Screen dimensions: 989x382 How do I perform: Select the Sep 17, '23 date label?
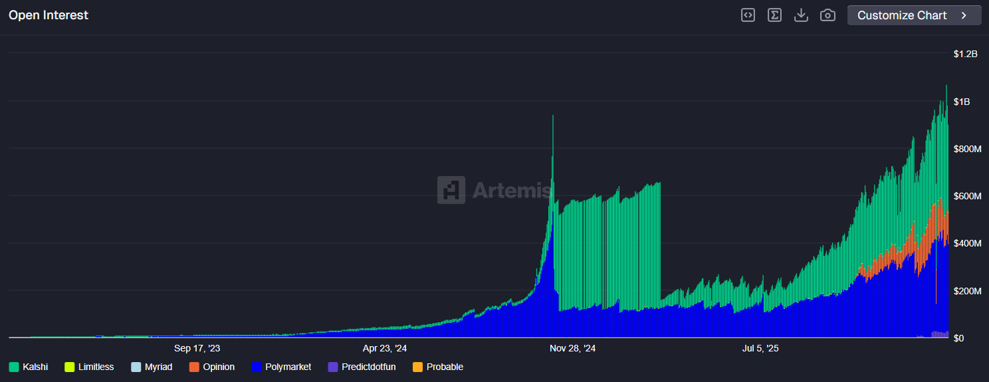point(197,348)
